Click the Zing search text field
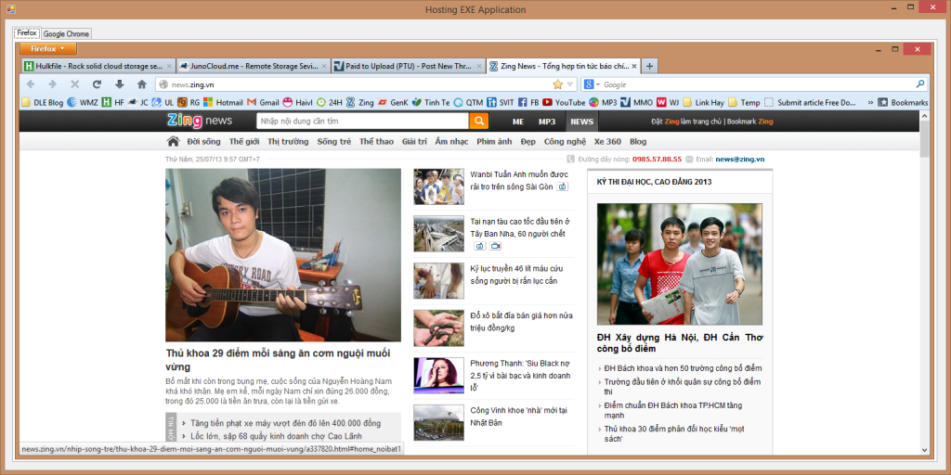Screen dimensions: 951x475 click(362, 121)
